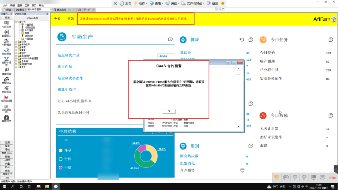Click the 怀孕 yellow legend marker

[x=61, y=150]
